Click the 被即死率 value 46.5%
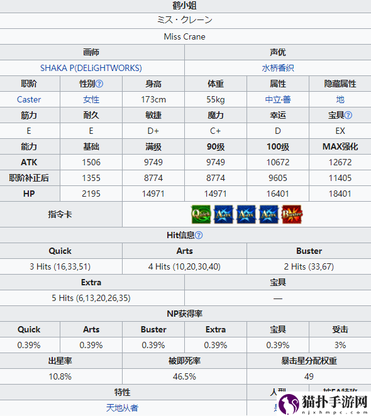 click(185, 376)
